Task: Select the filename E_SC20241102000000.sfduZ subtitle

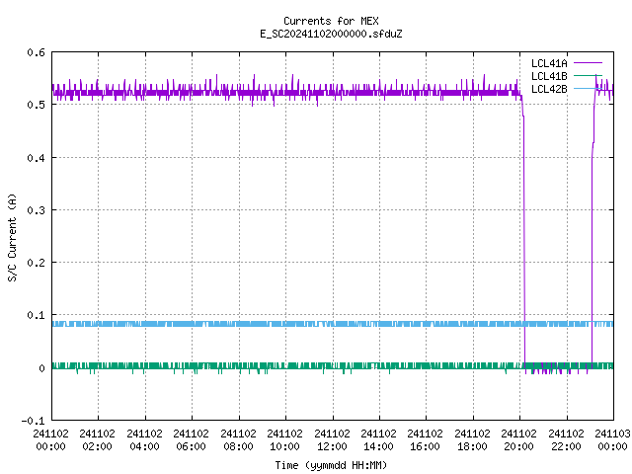Action: 331,34
